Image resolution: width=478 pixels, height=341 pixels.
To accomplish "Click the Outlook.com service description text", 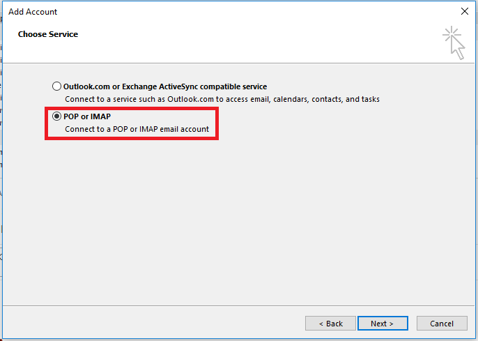I will [222, 100].
